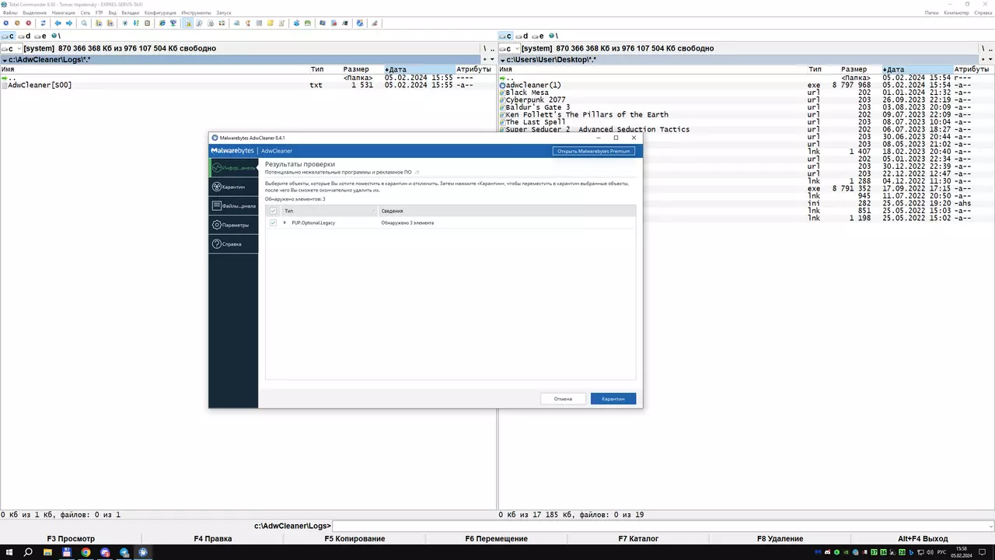Expand the PUP.Optional.Legacy tree row

285,223
